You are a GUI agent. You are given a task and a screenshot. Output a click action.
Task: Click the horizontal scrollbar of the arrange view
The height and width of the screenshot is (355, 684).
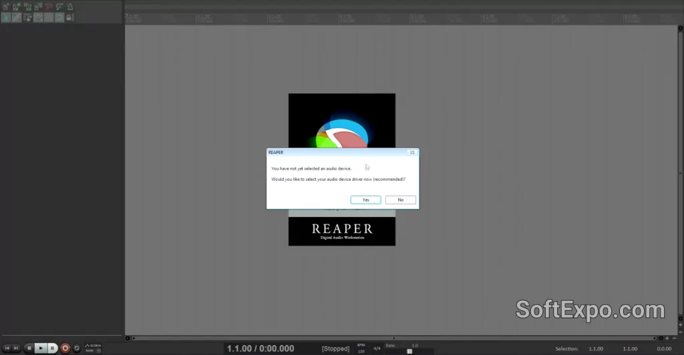coord(393,338)
